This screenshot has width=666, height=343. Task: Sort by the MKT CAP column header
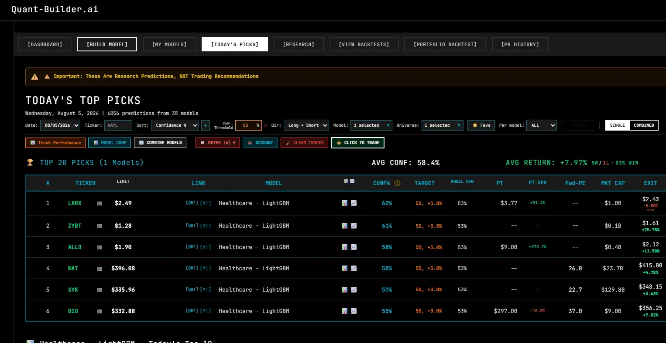(613, 183)
